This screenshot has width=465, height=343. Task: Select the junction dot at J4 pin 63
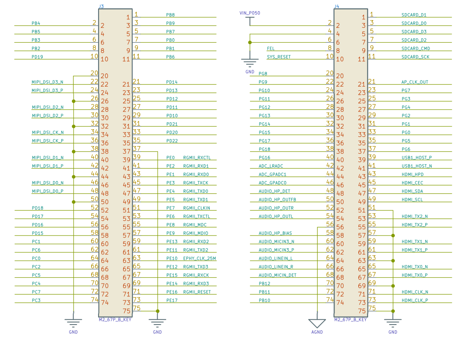coord(393,261)
